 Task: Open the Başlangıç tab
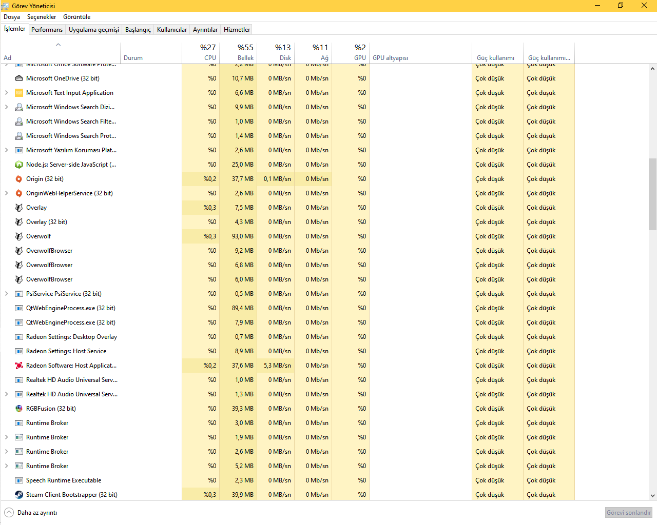click(x=138, y=30)
